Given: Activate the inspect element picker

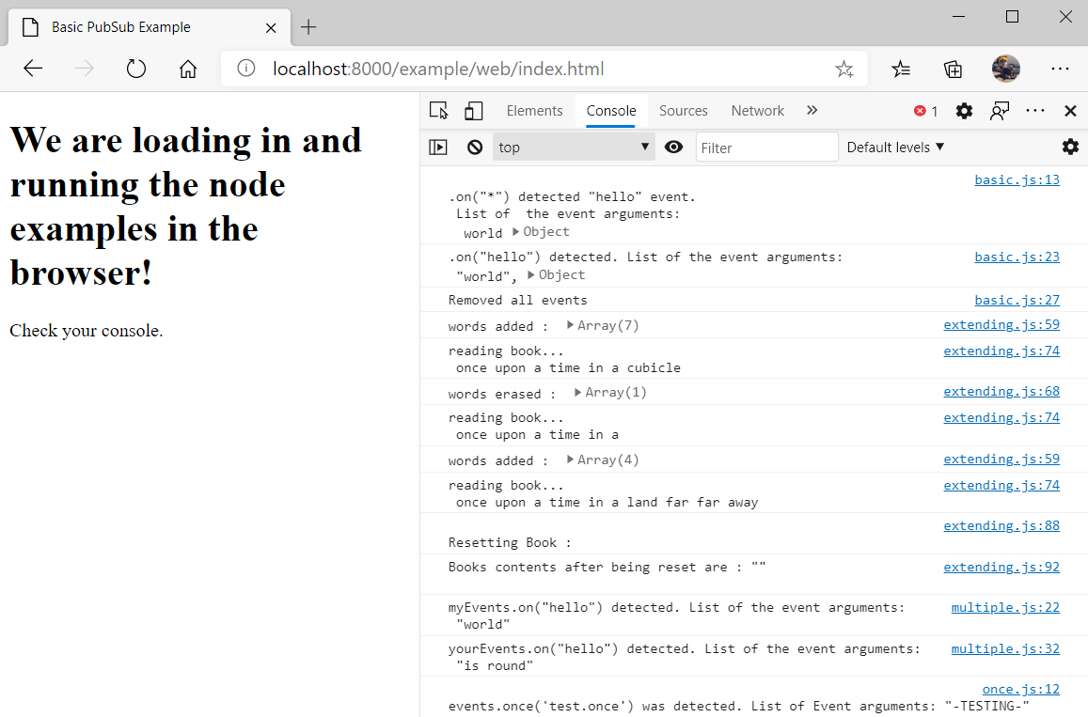Looking at the screenshot, I should pyautogui.click(x=438, y=111).
